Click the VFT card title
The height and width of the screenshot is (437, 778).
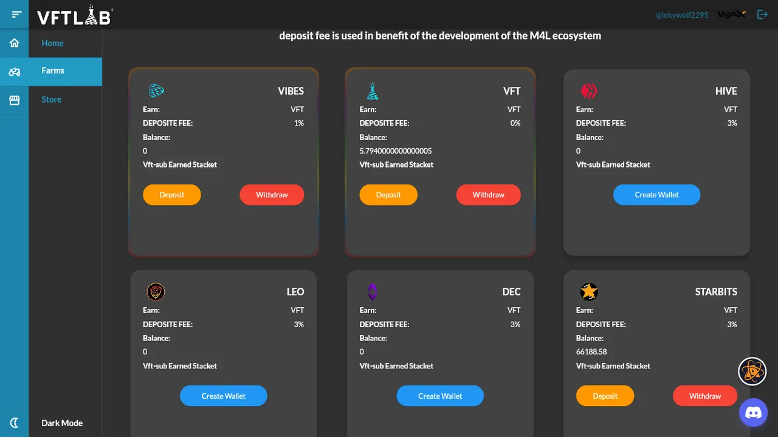click(x=512, y=91)
